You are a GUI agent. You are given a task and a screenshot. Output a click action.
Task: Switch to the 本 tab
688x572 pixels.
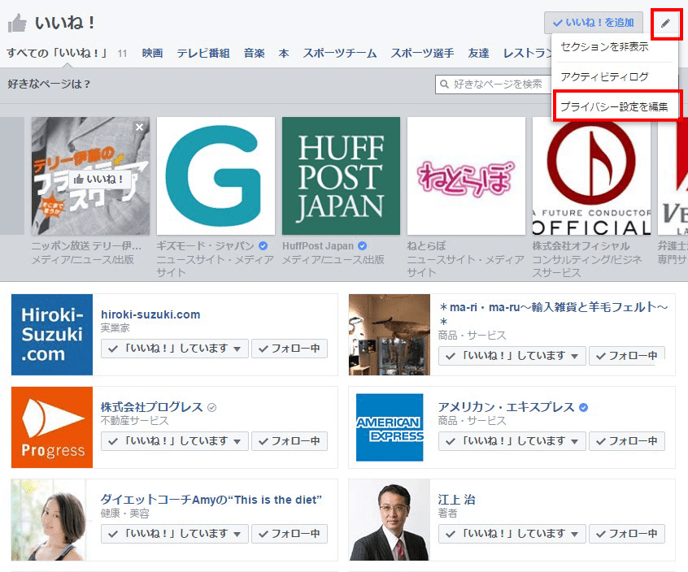click(x=284, y=53)
